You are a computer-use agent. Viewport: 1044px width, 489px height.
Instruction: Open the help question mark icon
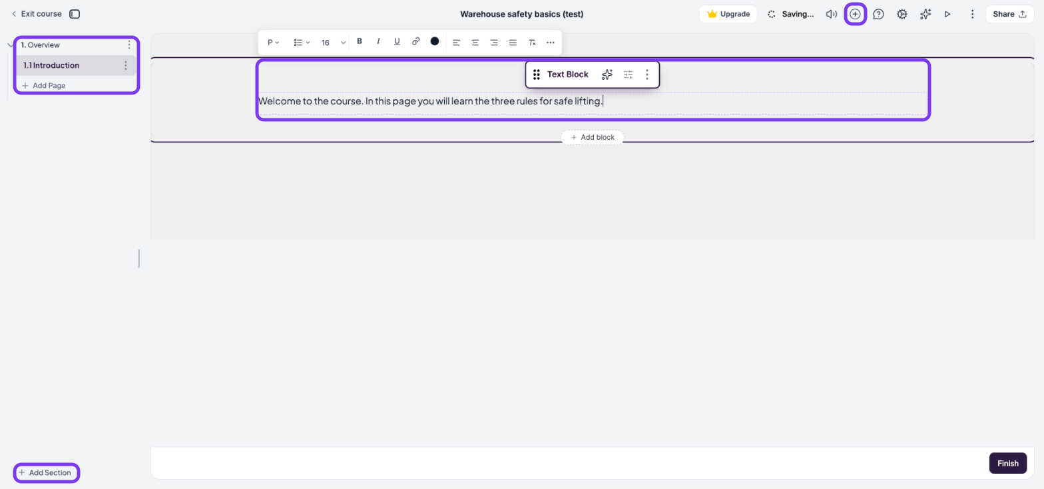tap(878, 14)
